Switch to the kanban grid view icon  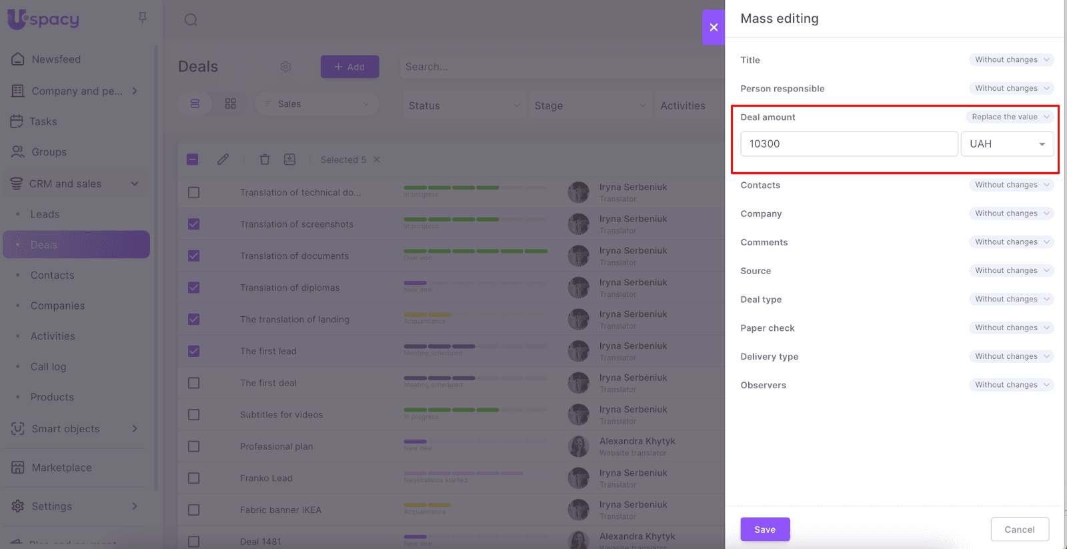pos(231,104)
